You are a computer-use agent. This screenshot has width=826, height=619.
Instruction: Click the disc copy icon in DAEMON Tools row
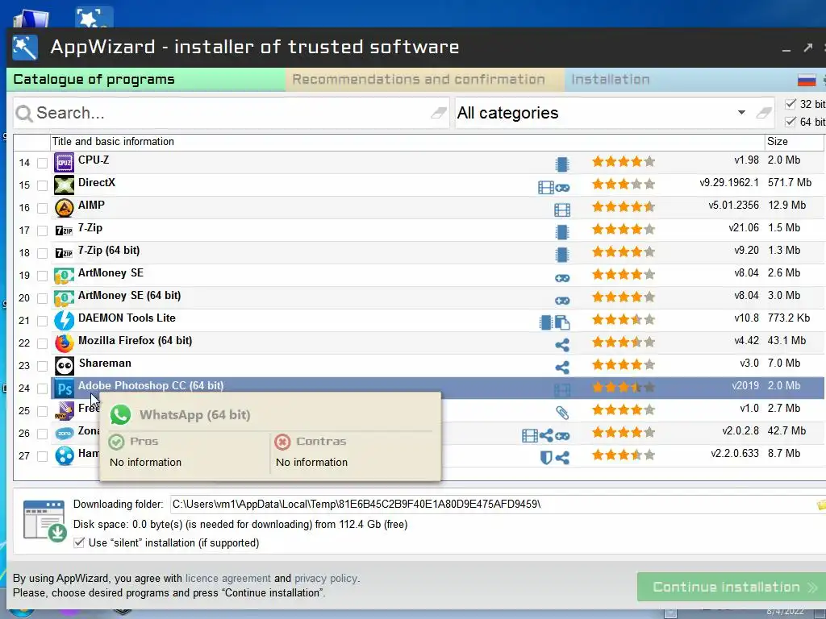pyautogui.click(x=562, y=322)
